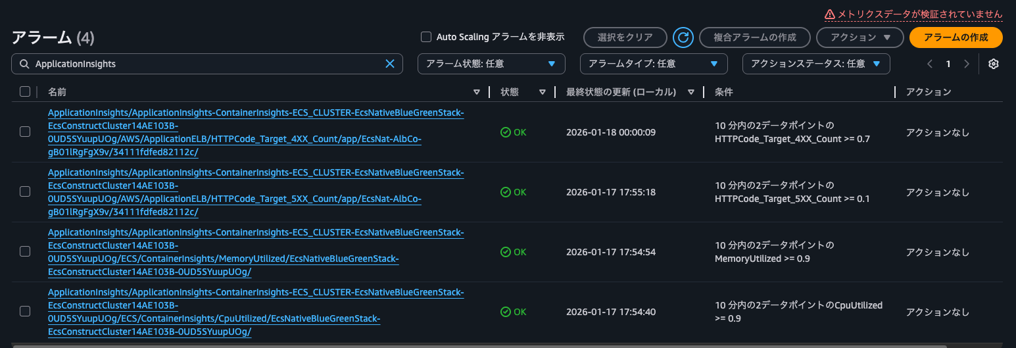Click timestamp 2026-01-17 17:54:40

pos(611,312)
